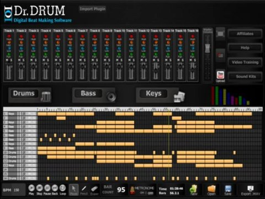Click Track 5's green Pan knob
Image resolution: width=265 pixels, height=199 pixels.
pyautogui.click(x=58, y=54)
